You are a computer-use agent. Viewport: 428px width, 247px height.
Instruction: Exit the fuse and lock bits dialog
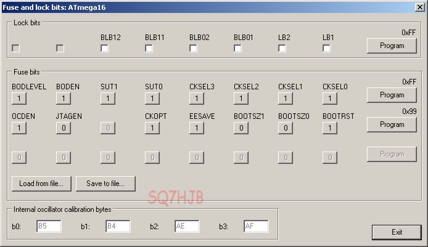397,232
